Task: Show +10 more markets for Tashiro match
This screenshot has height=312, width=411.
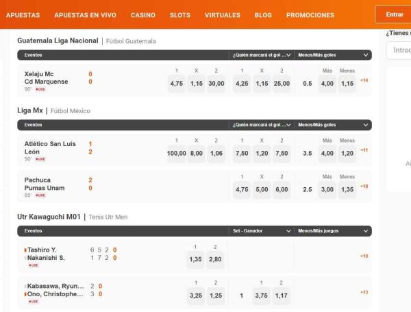Action: (364, 256)
